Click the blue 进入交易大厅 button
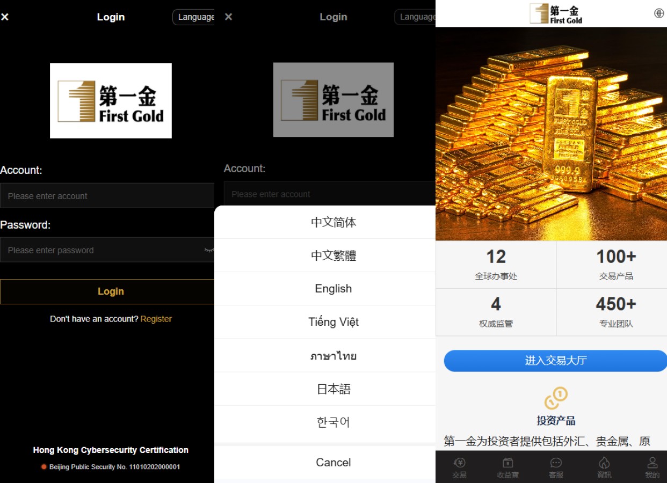 click(x=555, y=361)
